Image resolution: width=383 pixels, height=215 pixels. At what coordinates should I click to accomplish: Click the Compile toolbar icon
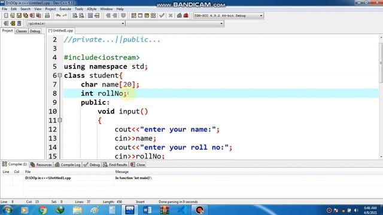tap(133, 16)
